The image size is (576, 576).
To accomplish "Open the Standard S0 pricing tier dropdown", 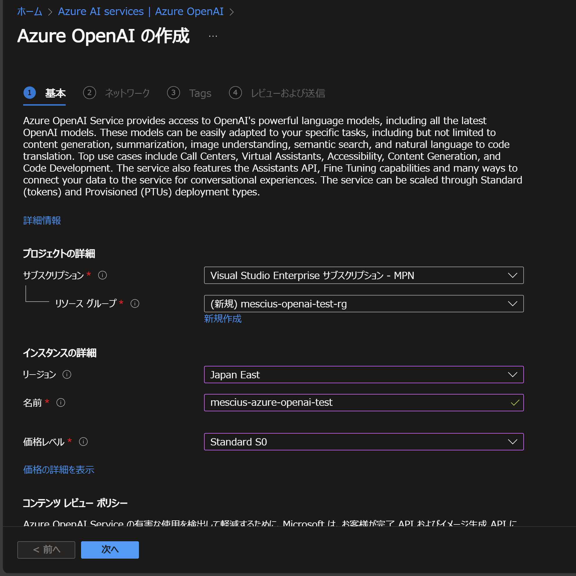I will coord(364,441).
